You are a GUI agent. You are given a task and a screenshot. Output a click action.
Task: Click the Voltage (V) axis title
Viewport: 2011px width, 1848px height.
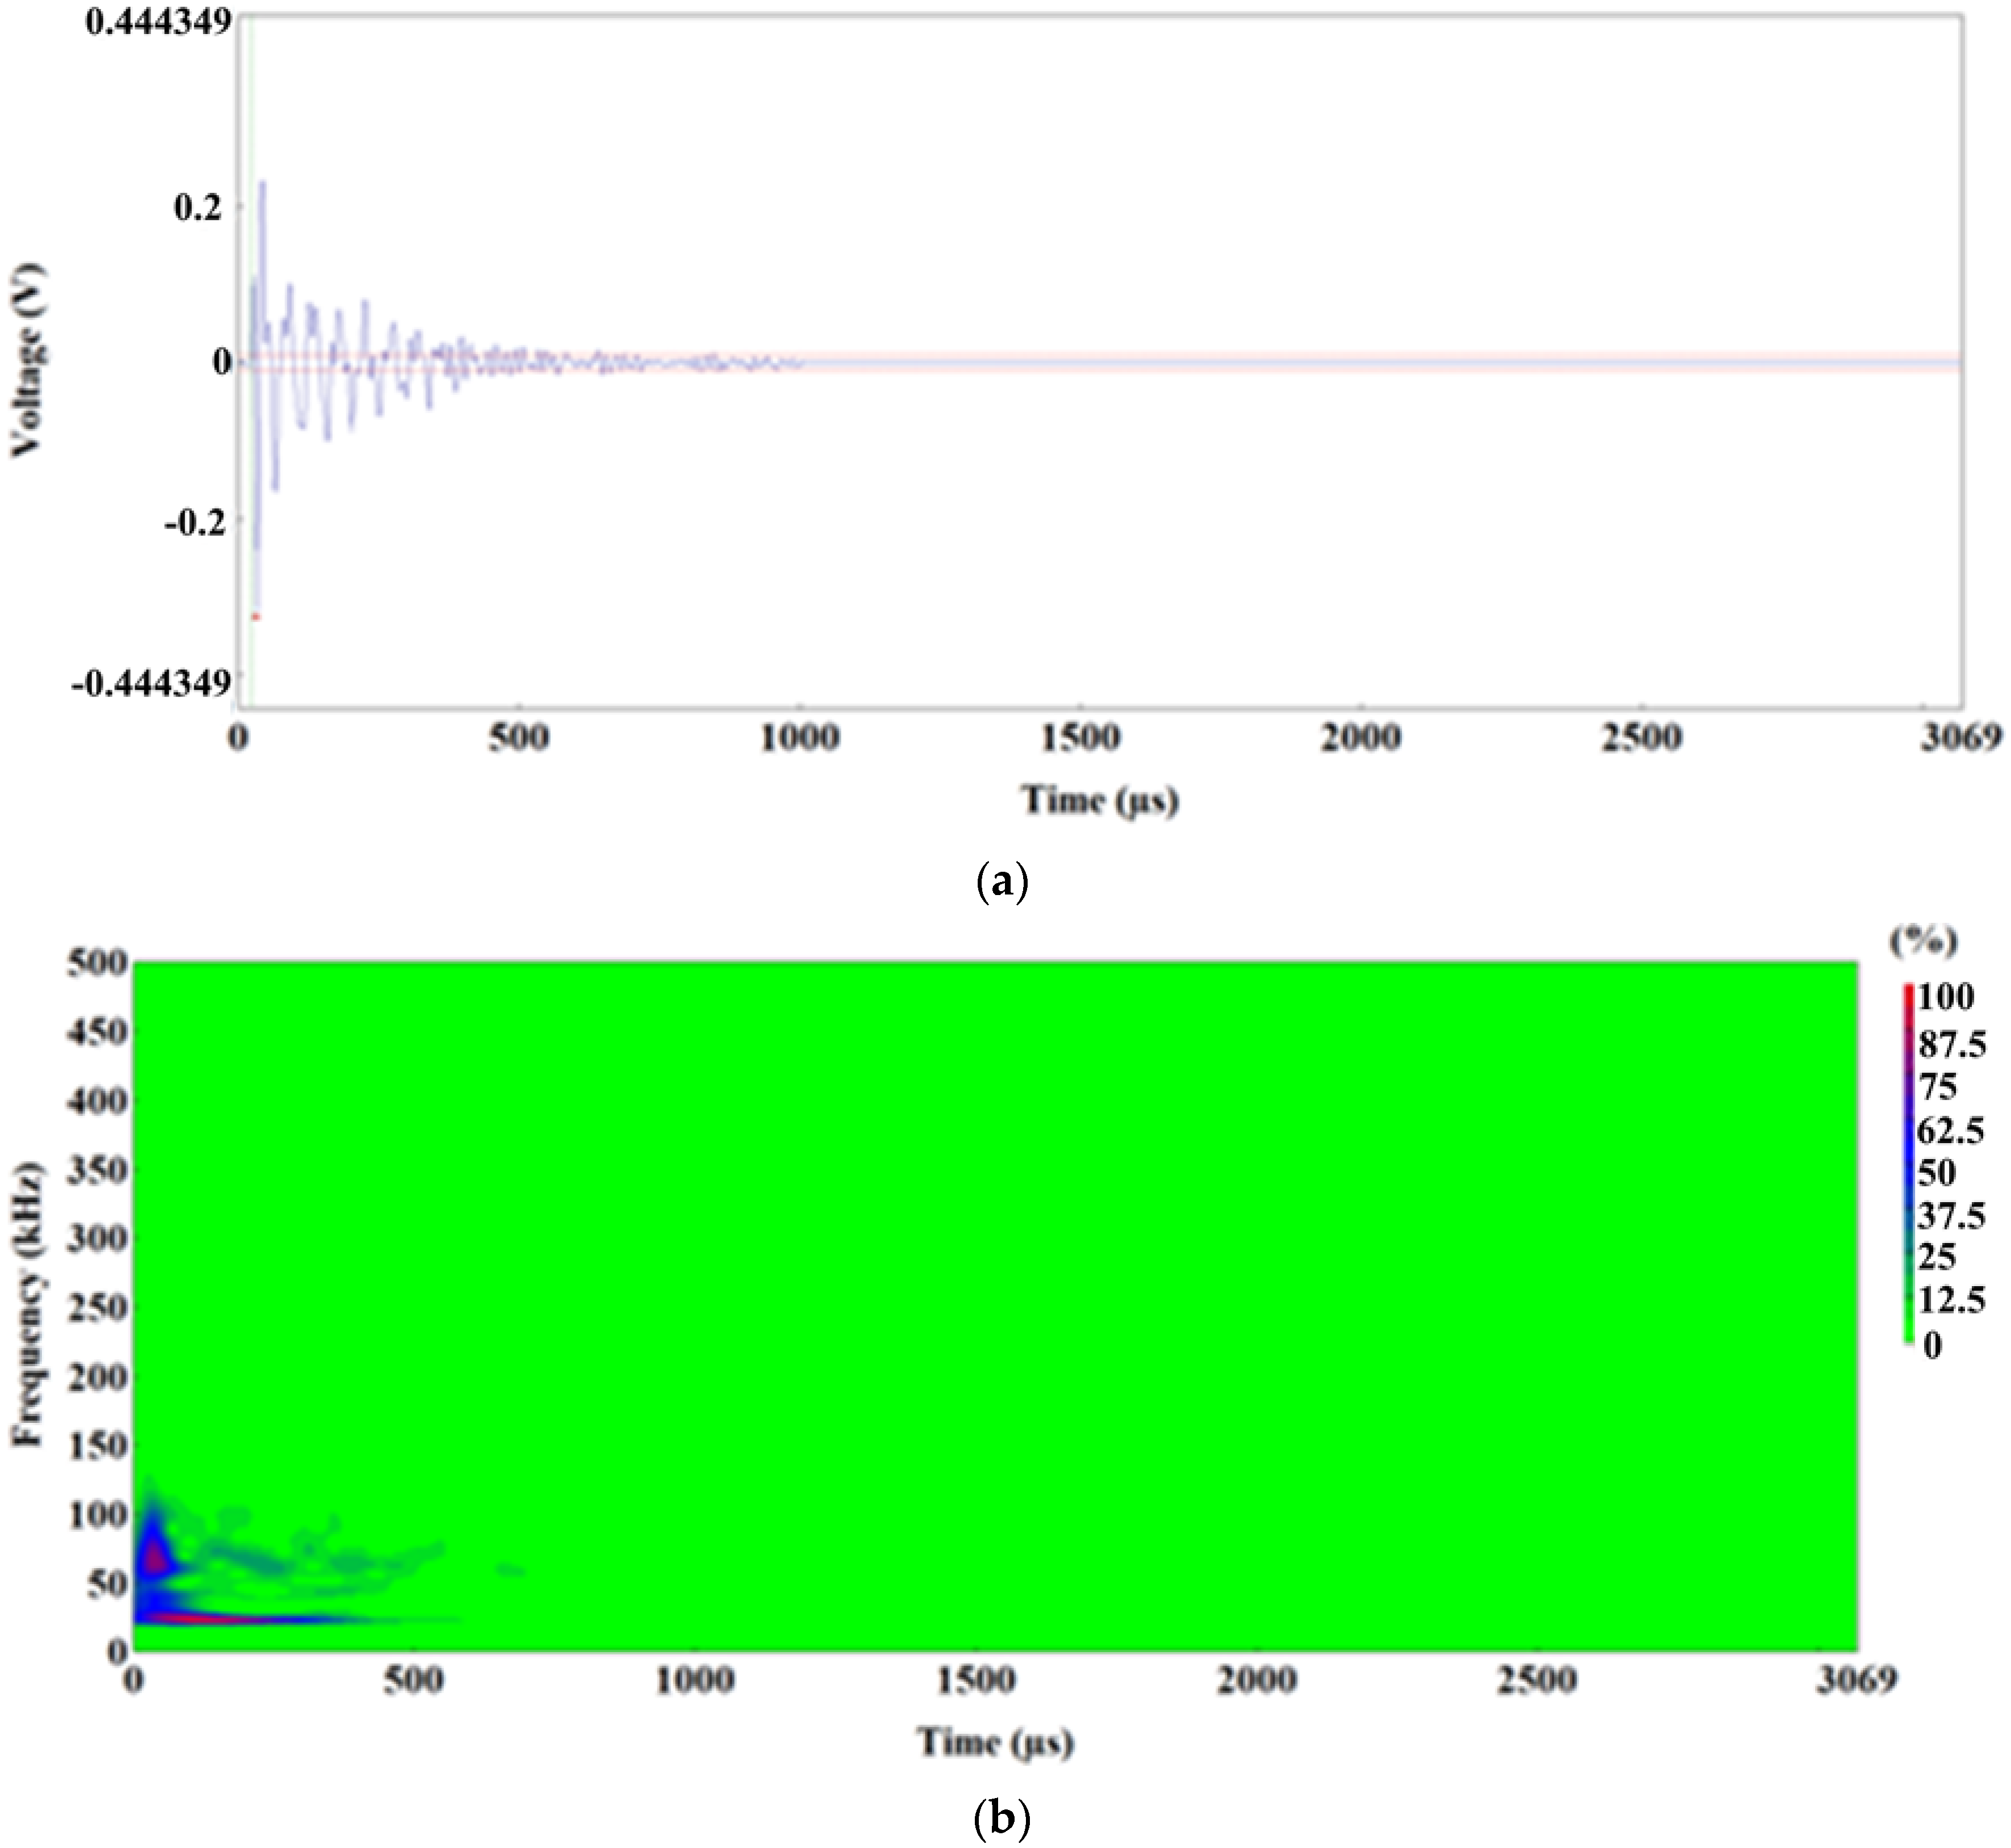tap(28, 360)
